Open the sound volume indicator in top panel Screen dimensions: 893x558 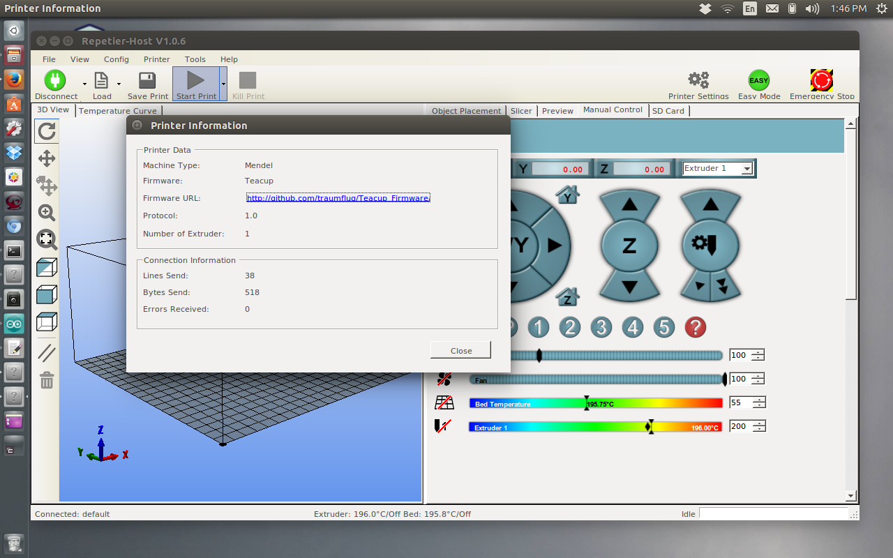coord(813,8)
